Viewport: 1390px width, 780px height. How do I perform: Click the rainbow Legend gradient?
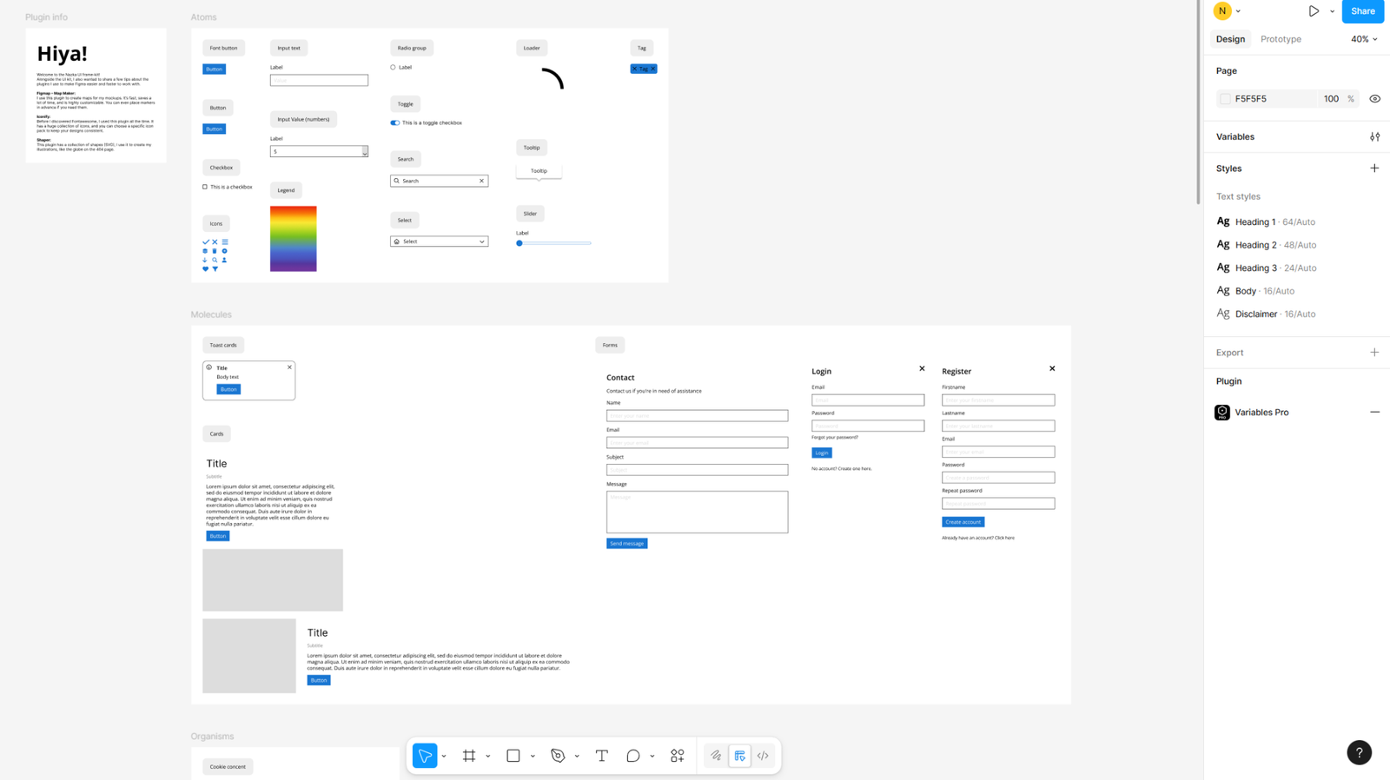click(294, 239)
